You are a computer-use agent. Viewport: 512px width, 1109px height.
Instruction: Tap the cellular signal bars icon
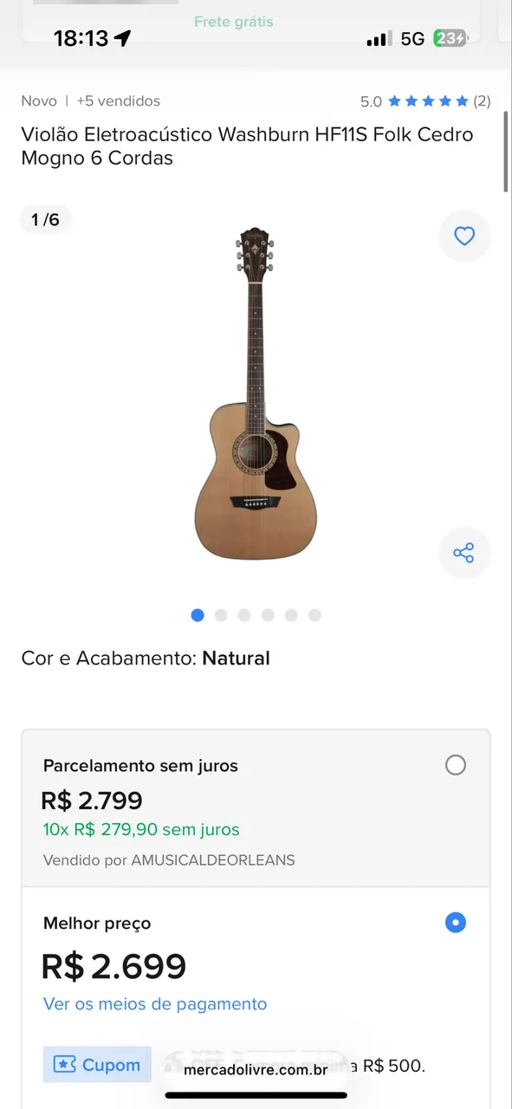point(379,39)
